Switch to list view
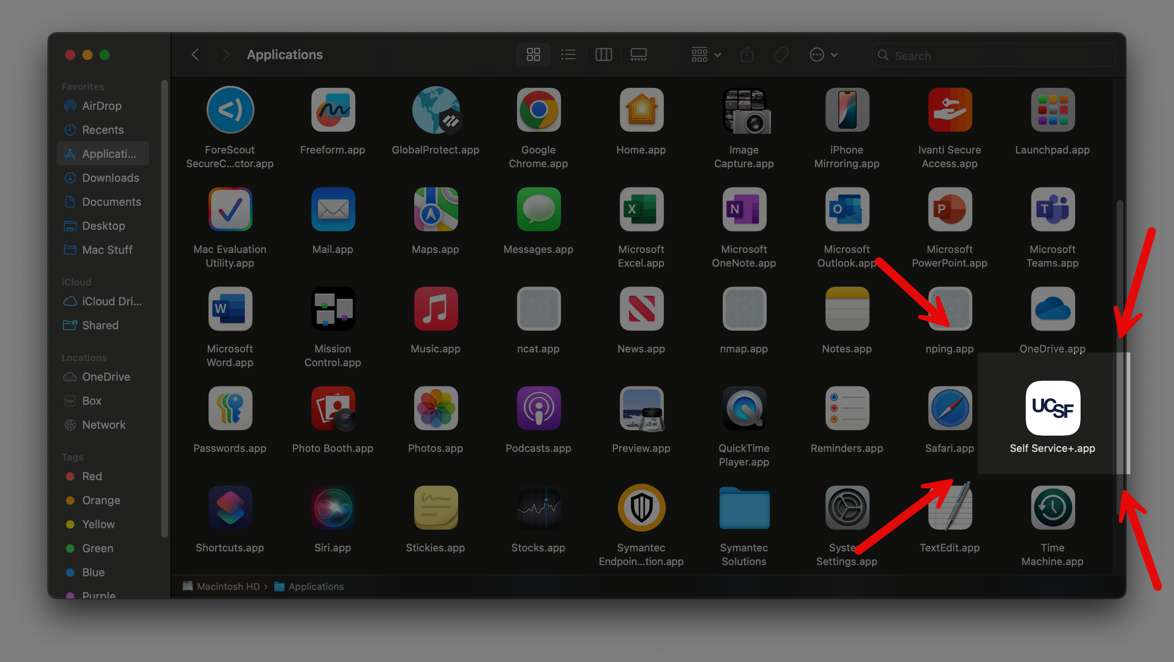 pyautogui.click(x=568, y=54)
